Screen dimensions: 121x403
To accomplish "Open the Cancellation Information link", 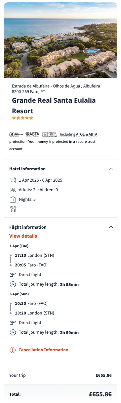I will coord(43,350).
